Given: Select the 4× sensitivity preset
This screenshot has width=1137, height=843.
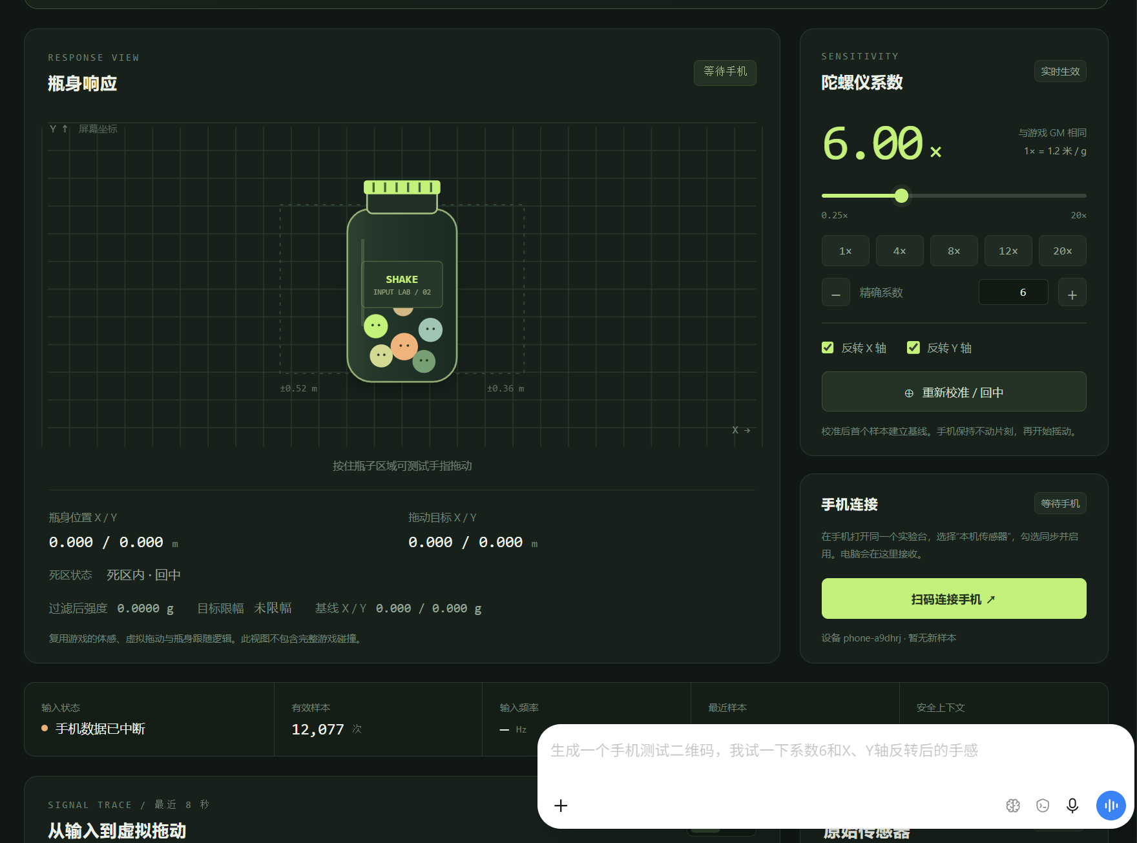Looking at the screenshot, I should pos(900,251).
